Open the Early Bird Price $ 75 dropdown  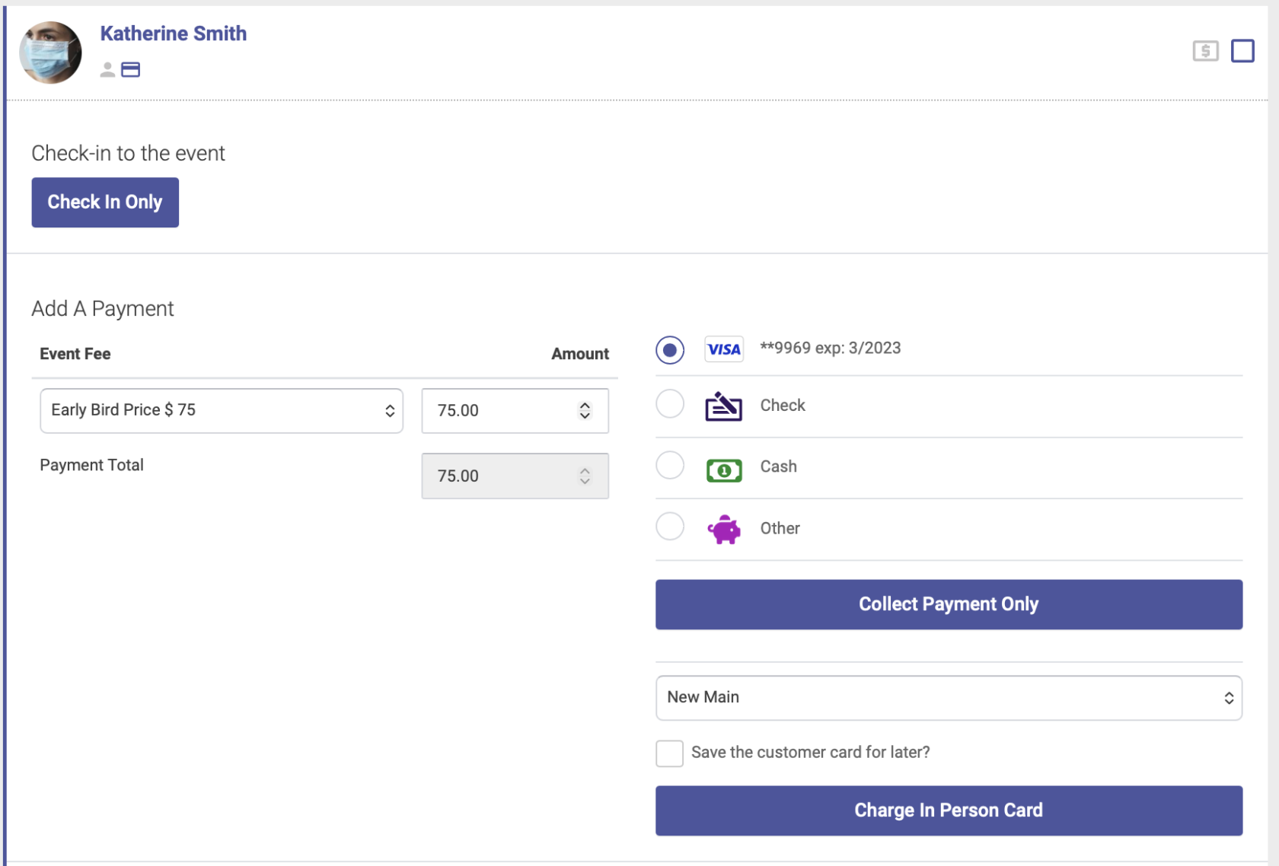[x=222, y=411]
